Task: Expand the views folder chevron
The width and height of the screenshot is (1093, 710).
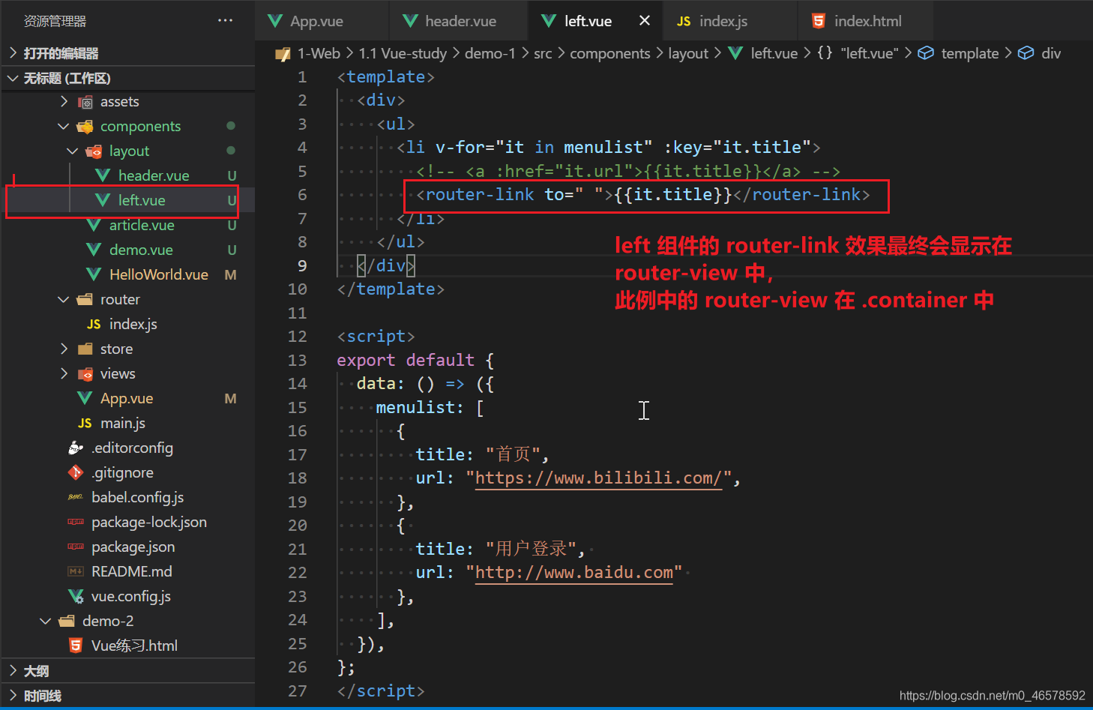Action: point(64,373)
